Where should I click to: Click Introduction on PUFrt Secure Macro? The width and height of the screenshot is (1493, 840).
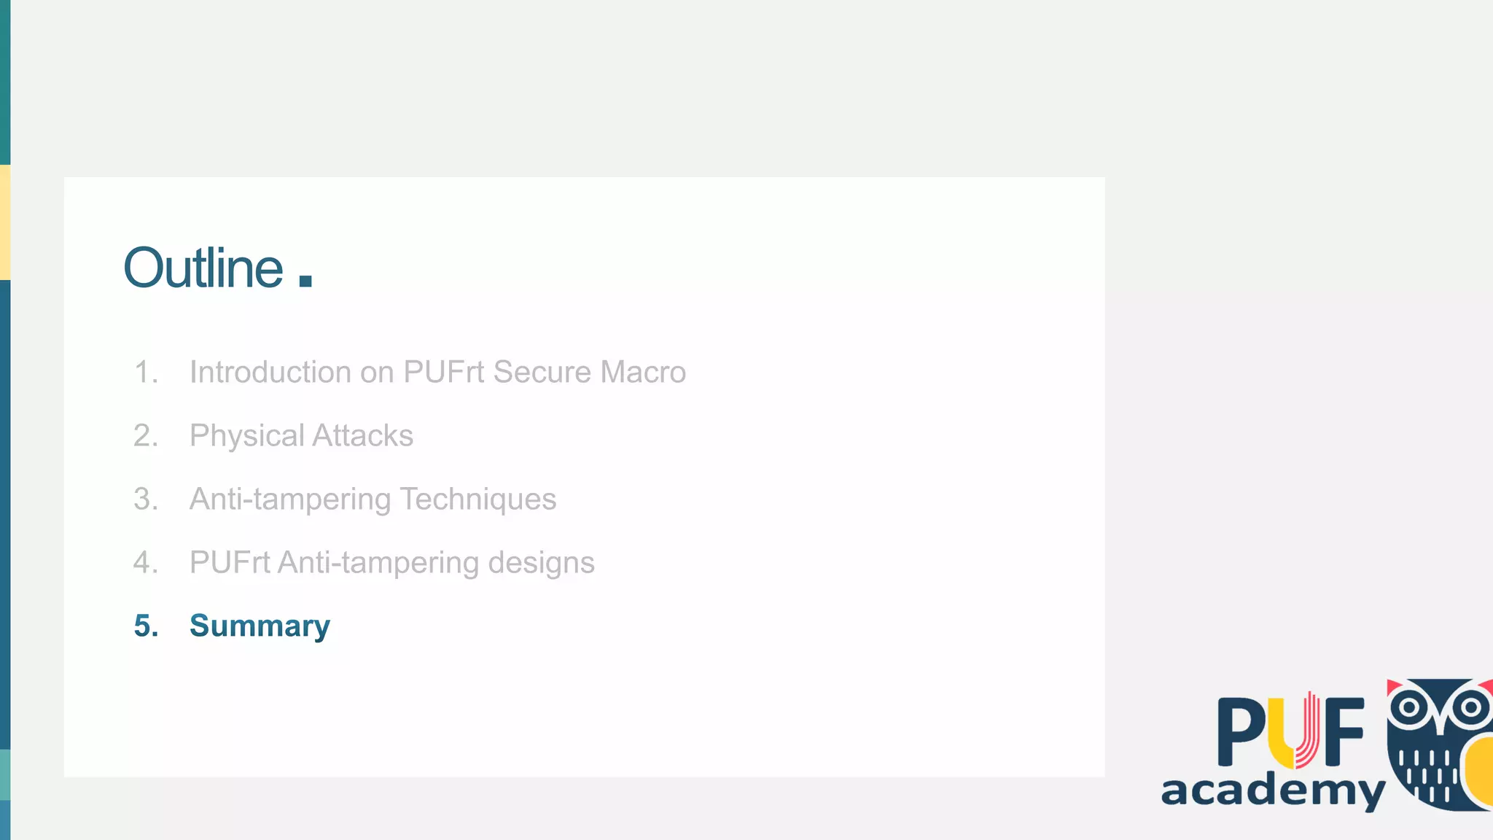pos(437,372)
